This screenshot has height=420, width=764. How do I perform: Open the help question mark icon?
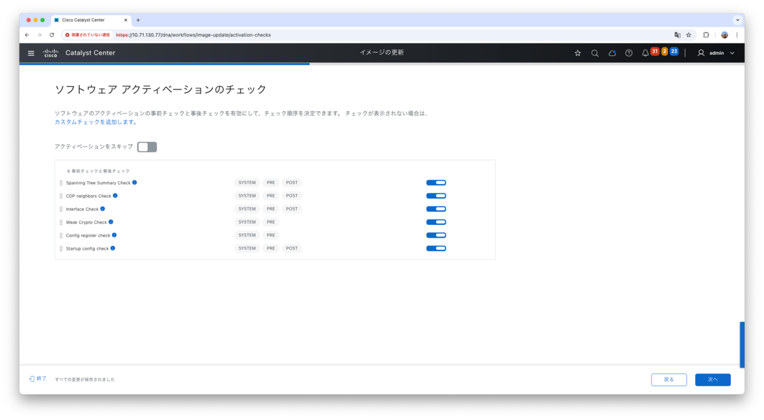(629, 53)
